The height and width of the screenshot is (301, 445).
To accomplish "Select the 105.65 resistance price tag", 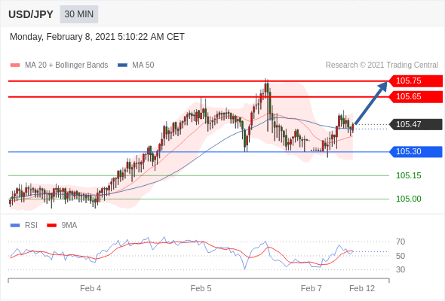I will (416, 97).
